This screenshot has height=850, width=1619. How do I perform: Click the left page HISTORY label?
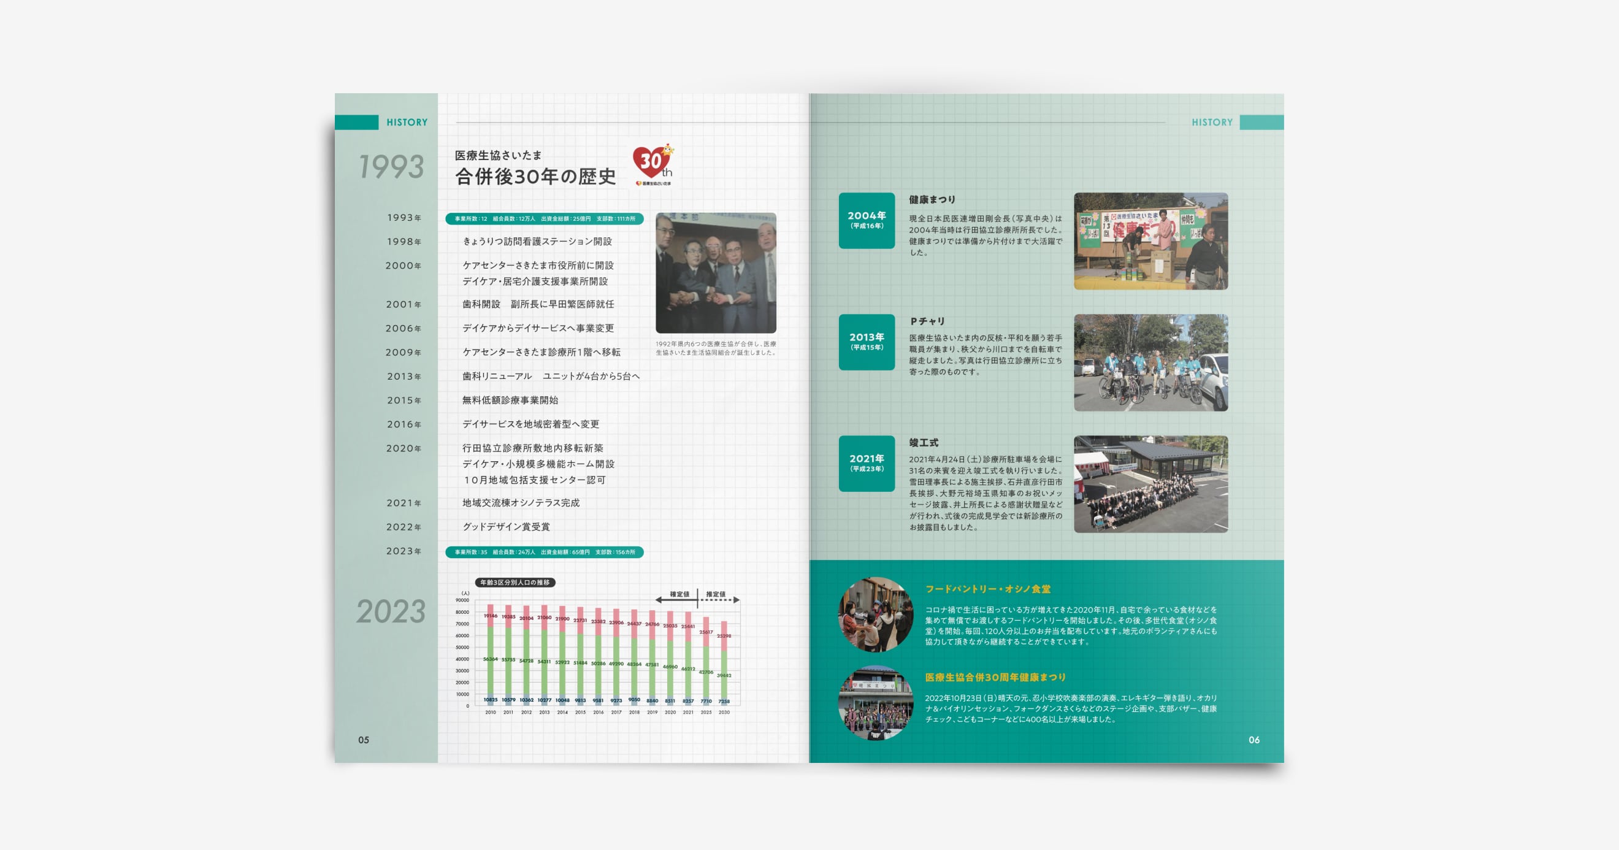point(407,123)
